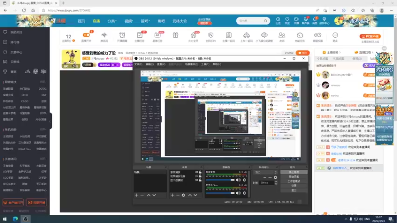This screenshot has height=223, width=397.
Task: Open OBS 帮助(H) menu
Action: pos(217,64)
